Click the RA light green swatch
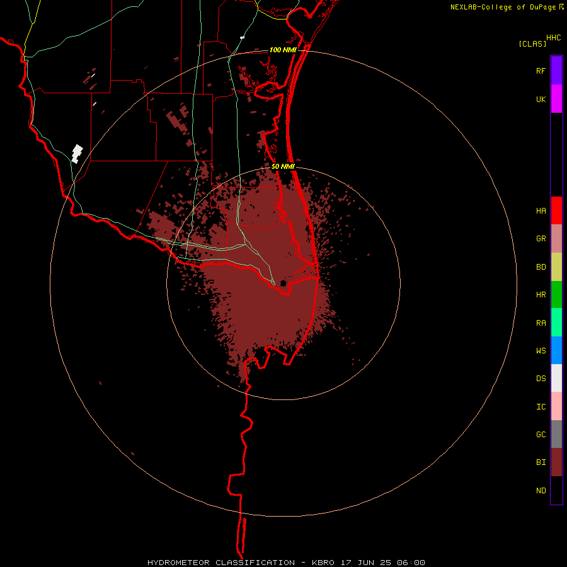Screen dimensions: 567x567 click(556, 323)
